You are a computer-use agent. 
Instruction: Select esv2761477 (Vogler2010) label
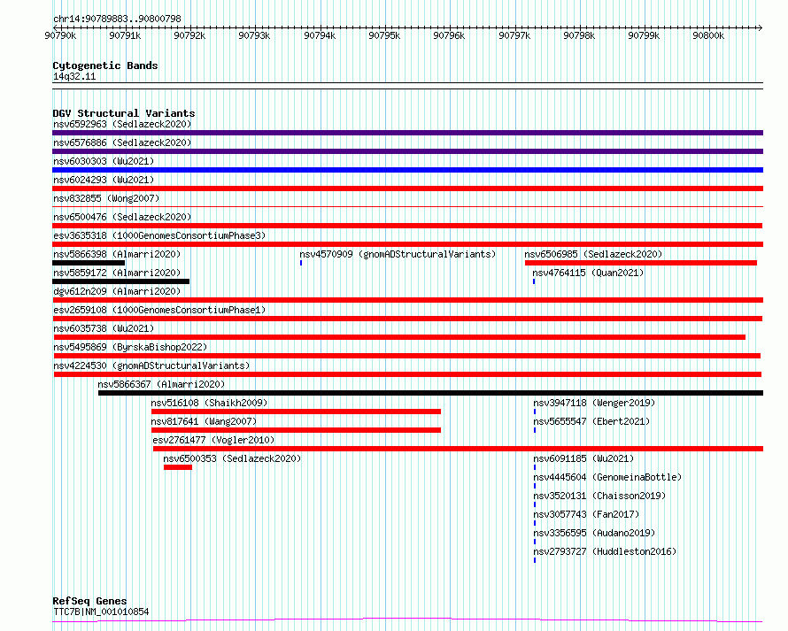pos(213,440)
